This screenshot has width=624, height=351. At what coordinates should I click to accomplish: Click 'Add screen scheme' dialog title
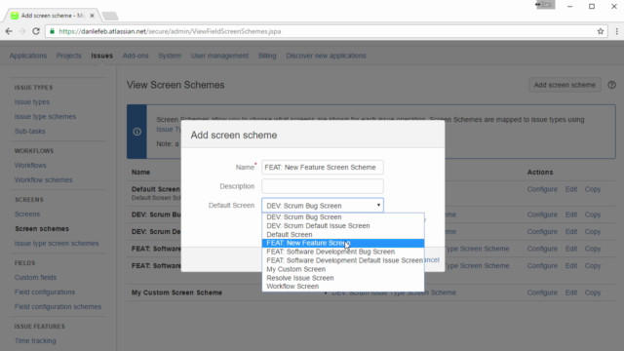pos(234,136)
